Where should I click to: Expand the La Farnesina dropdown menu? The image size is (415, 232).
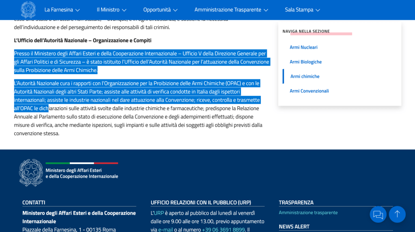pos(62,10)
